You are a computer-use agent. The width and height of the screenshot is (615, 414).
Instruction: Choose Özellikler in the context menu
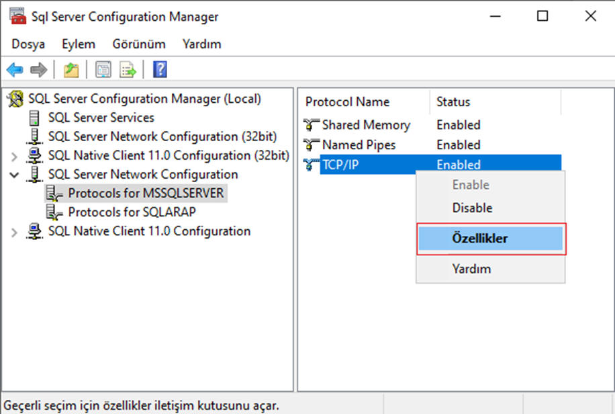pos(490,239)
